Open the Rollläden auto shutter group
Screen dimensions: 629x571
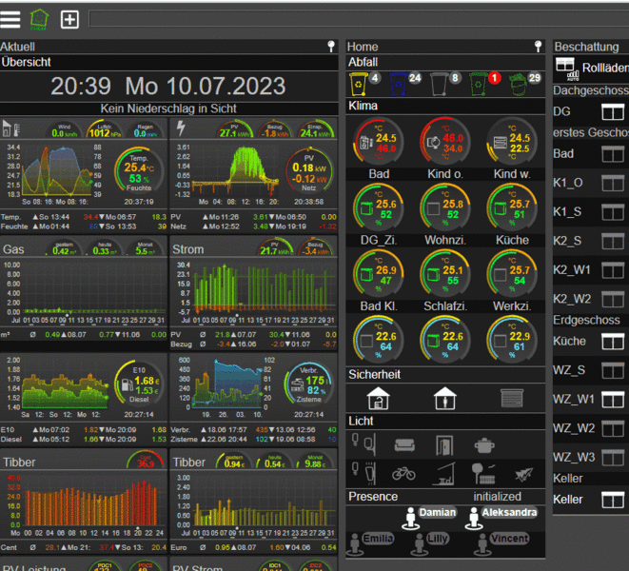coord(566,68)
